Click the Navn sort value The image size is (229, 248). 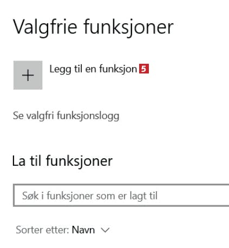83,230
